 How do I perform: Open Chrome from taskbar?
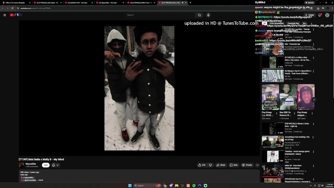(165, 186)
